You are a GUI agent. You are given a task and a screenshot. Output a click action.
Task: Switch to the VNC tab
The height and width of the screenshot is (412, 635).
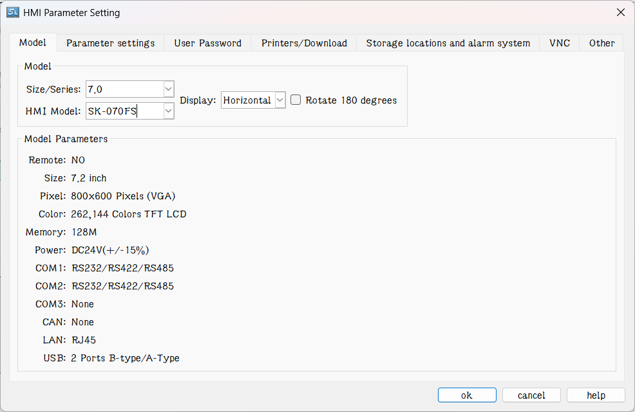coord(559,43)
